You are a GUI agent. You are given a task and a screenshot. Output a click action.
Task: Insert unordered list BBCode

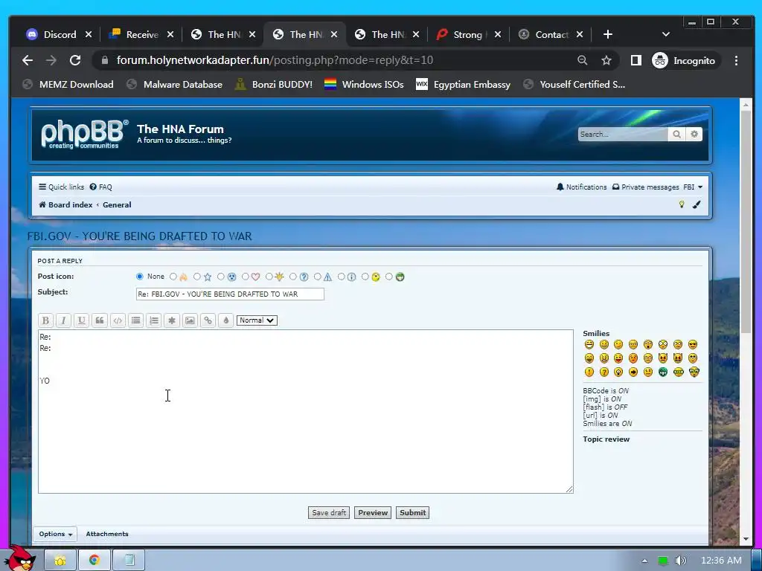coord(135,320)
